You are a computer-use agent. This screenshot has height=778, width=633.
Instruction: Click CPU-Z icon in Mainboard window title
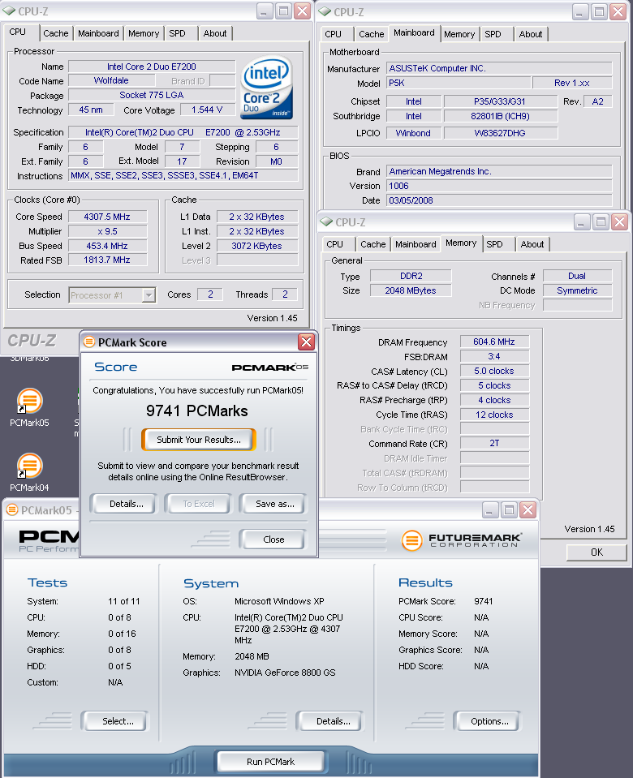click(325, 11)
